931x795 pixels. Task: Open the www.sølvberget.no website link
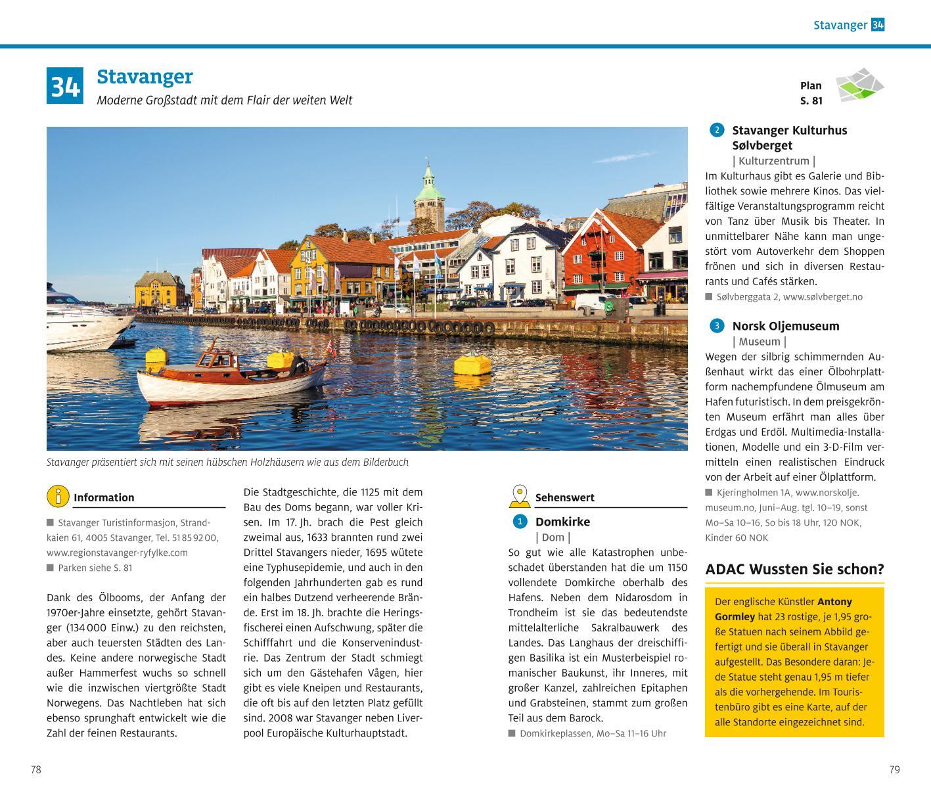tap(823, 297)
